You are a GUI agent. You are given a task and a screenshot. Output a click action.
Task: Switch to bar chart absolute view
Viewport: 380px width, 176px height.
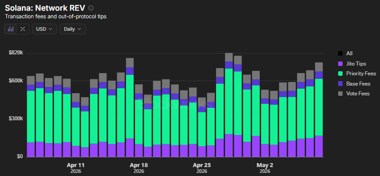click(11, 29)
